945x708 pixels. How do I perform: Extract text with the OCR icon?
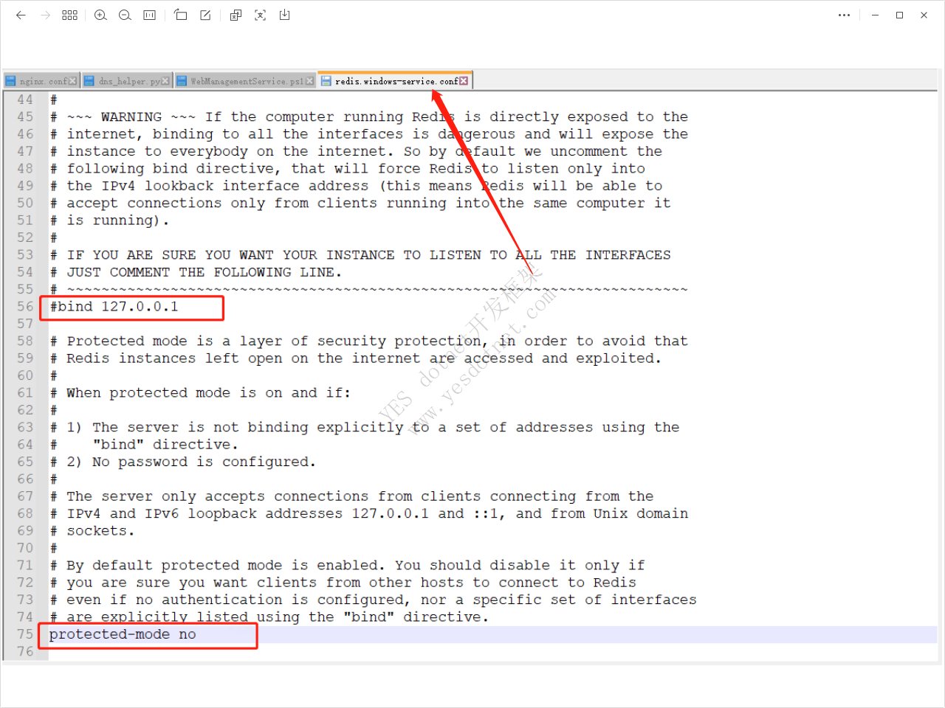pyautogui.click(x=260, y=15)
